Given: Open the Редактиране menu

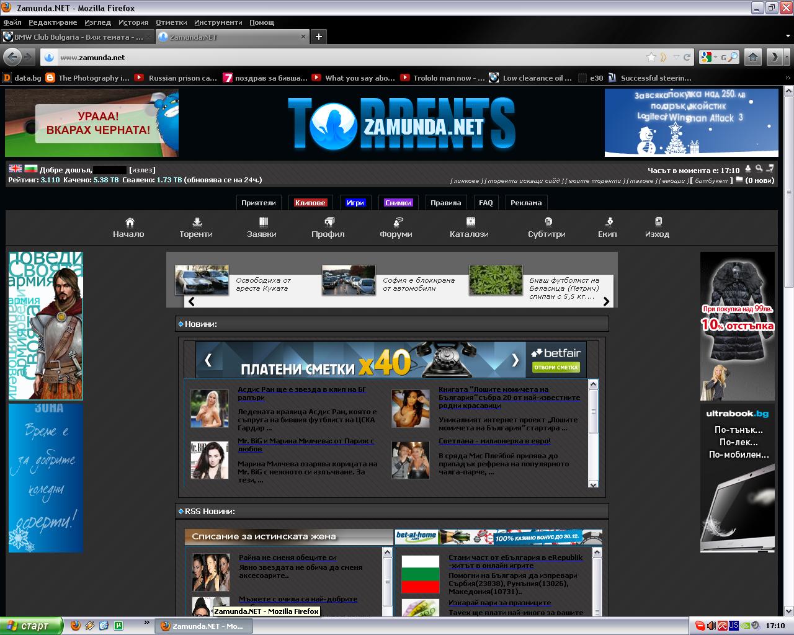Looking at the screenshot, I should tap(53, 22).
